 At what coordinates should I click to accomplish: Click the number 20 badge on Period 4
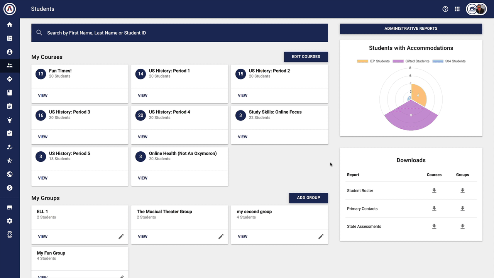click(141, 115)
